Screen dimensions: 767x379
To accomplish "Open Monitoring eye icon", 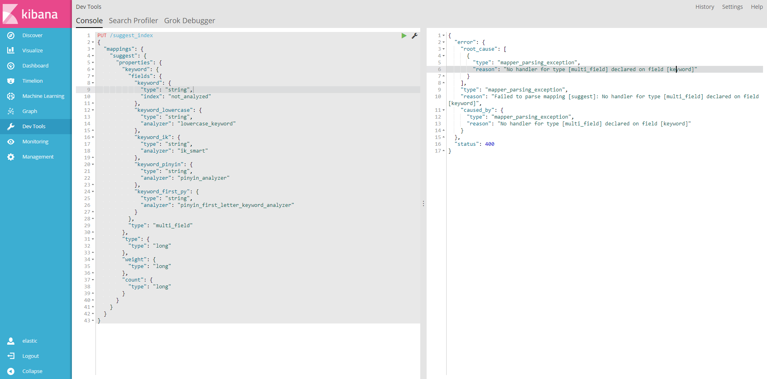I will [11, 142].
